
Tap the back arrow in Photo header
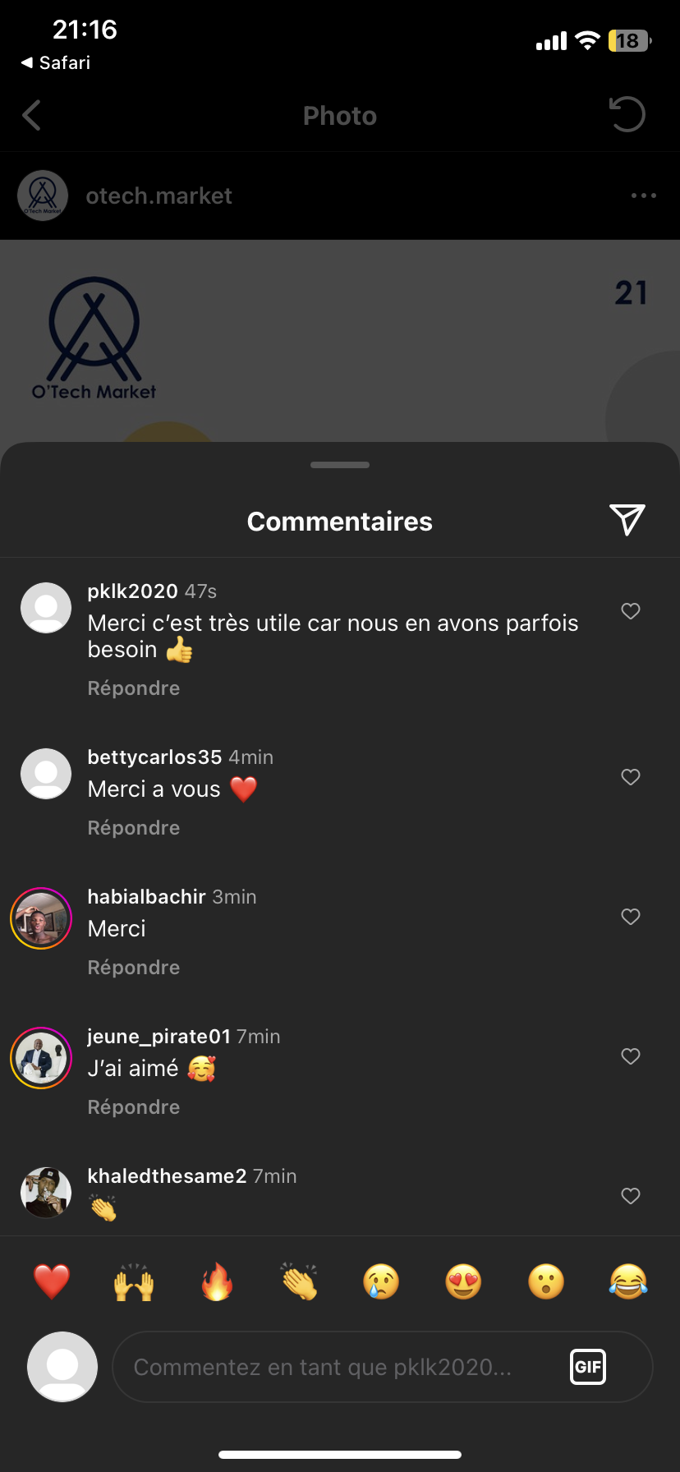(32, 116)
